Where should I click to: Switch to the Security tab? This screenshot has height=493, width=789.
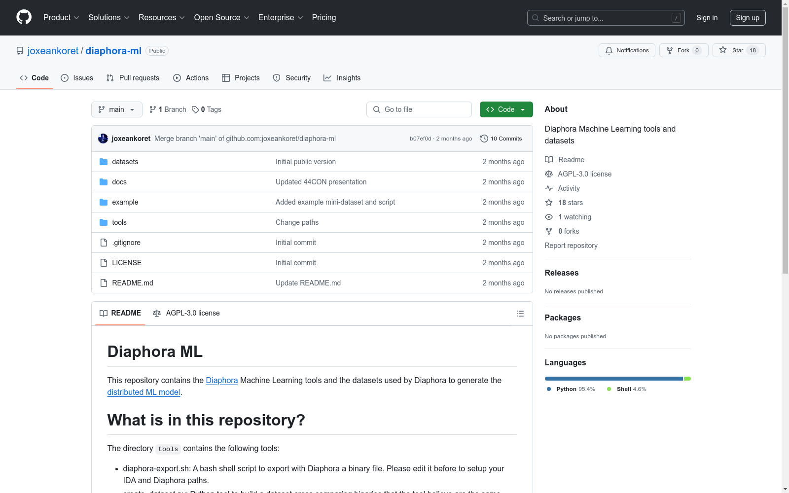(292, 78)
